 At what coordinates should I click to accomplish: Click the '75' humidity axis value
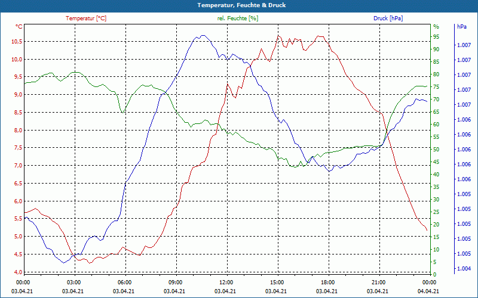tap(436, 87)
